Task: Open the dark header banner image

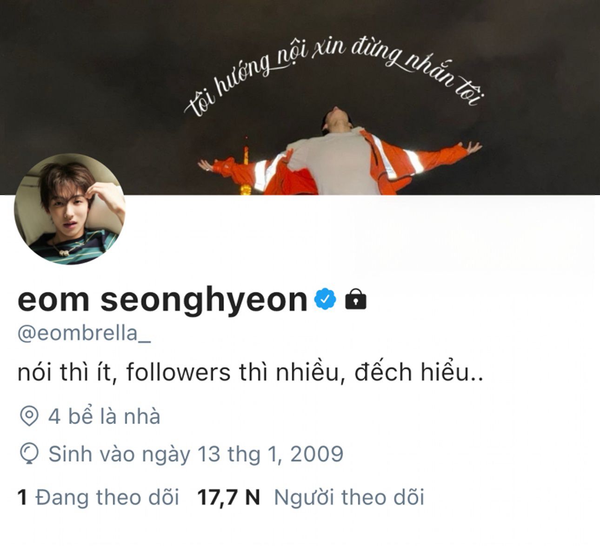Action: (300, 97)
